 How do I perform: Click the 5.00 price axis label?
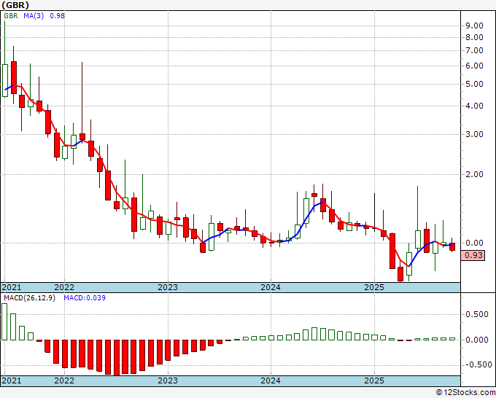pos(475,85)
